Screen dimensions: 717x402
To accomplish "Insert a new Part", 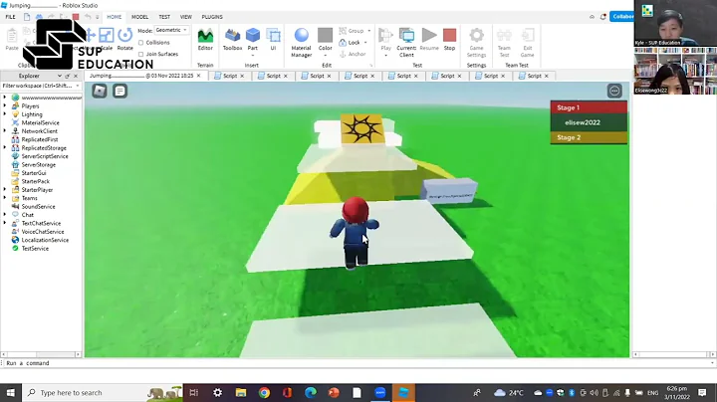I will pos(252,40).
